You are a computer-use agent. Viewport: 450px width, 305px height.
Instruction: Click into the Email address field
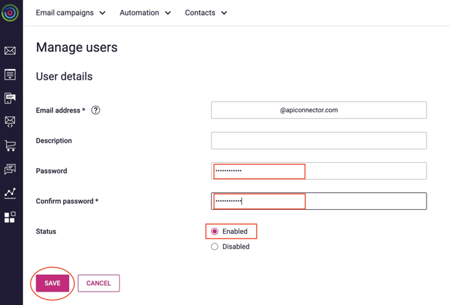(318, 110)
